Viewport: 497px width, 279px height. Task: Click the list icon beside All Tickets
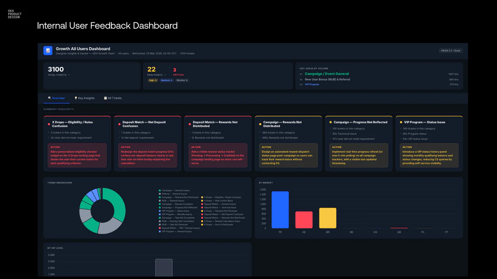pos(106,98)
